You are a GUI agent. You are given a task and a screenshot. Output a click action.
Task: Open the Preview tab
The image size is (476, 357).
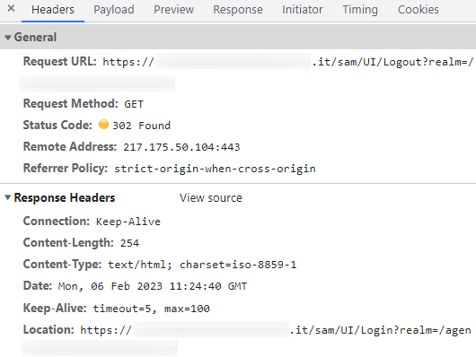[x=173, y=10]
